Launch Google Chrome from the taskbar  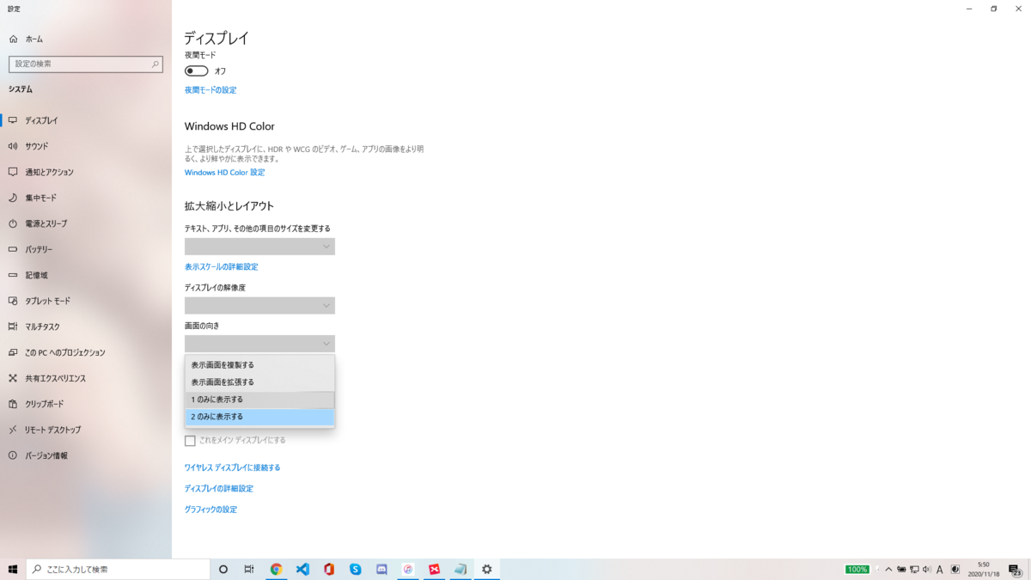(277, 569)
